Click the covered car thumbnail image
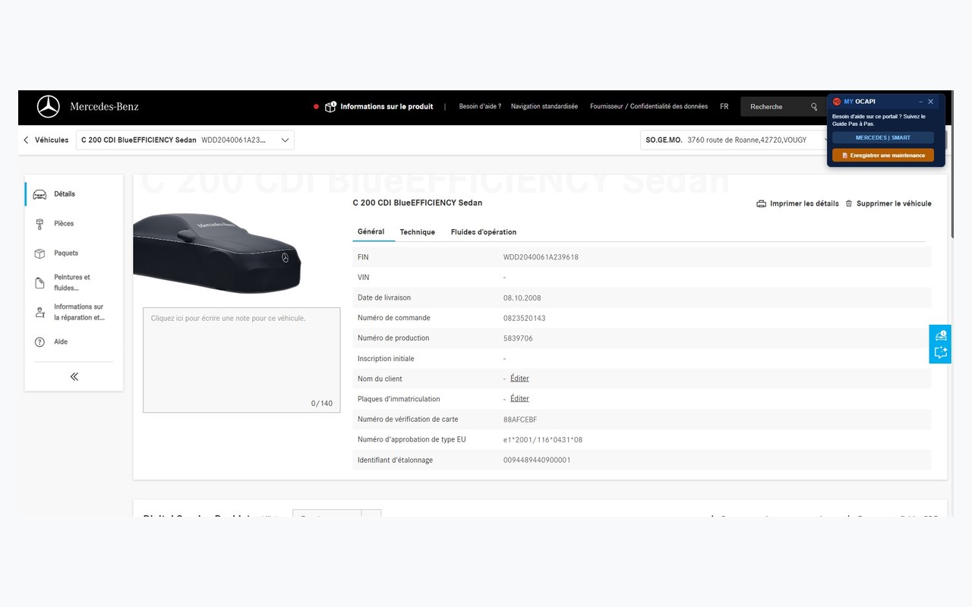Viewport: 972px width, 607px height. [217, 253]
